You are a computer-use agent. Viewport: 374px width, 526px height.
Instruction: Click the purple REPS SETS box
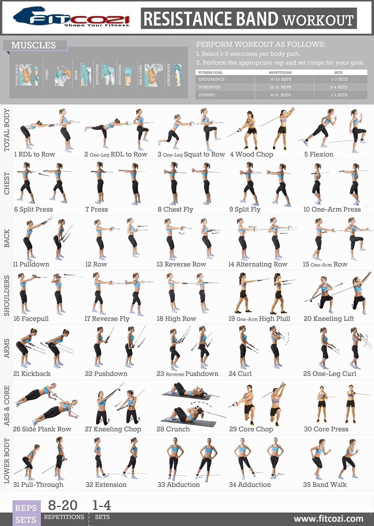click(26, 513)
